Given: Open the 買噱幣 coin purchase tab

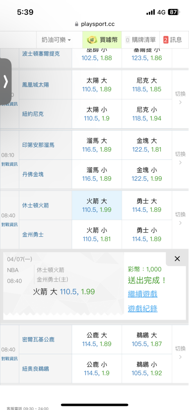Looking at the screenshot, I should pos(102,40).
